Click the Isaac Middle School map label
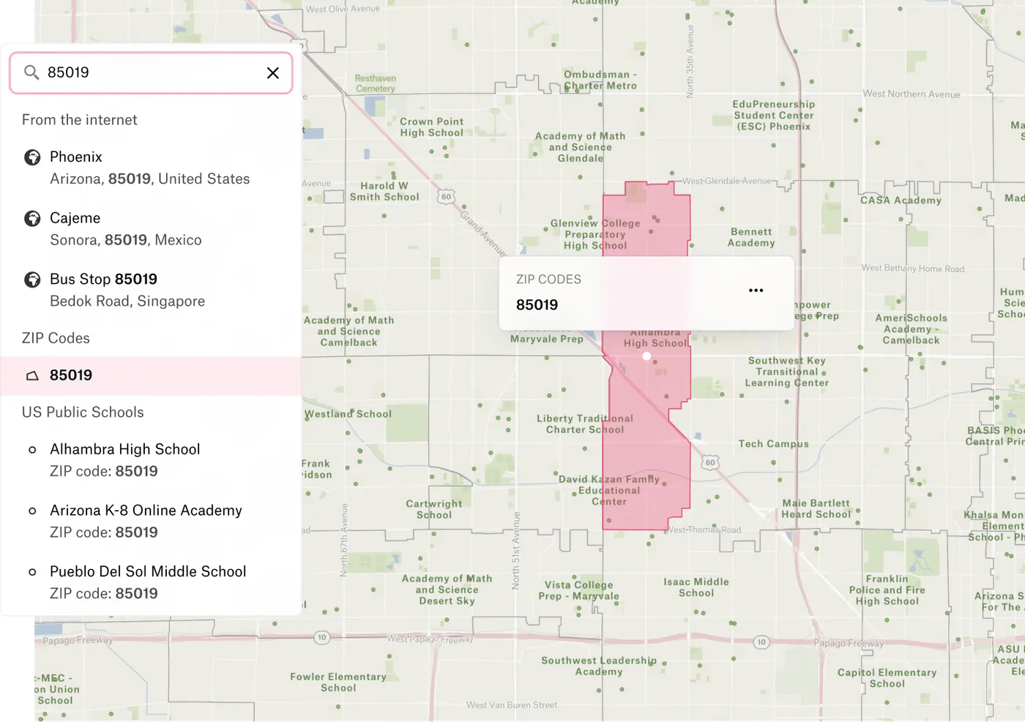Screen dimensions: 1025x722 (696, 587)
